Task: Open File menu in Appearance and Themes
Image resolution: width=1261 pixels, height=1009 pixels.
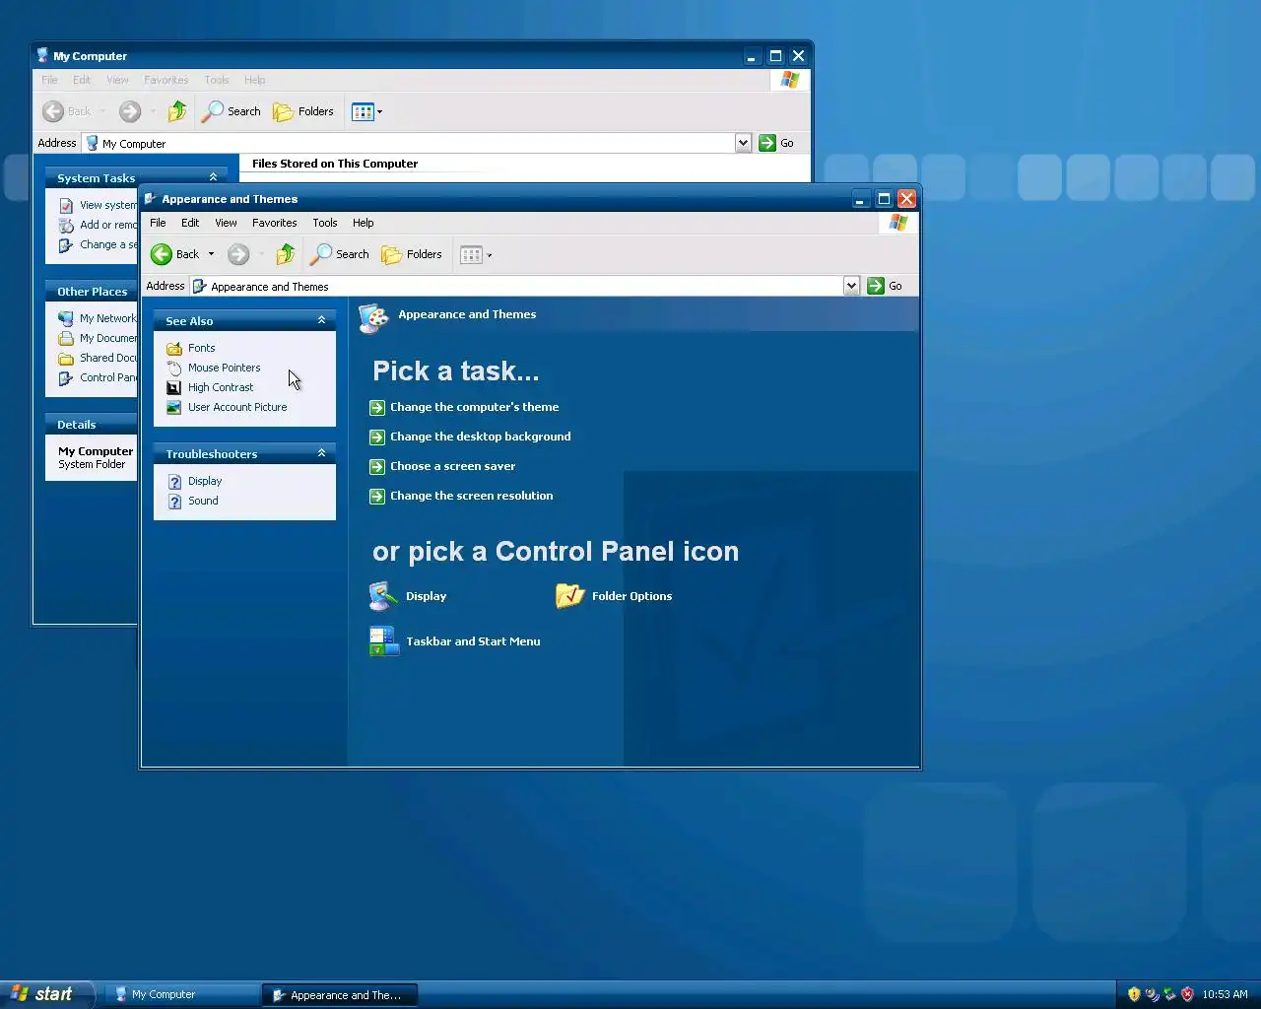Action: click(158, 223)
